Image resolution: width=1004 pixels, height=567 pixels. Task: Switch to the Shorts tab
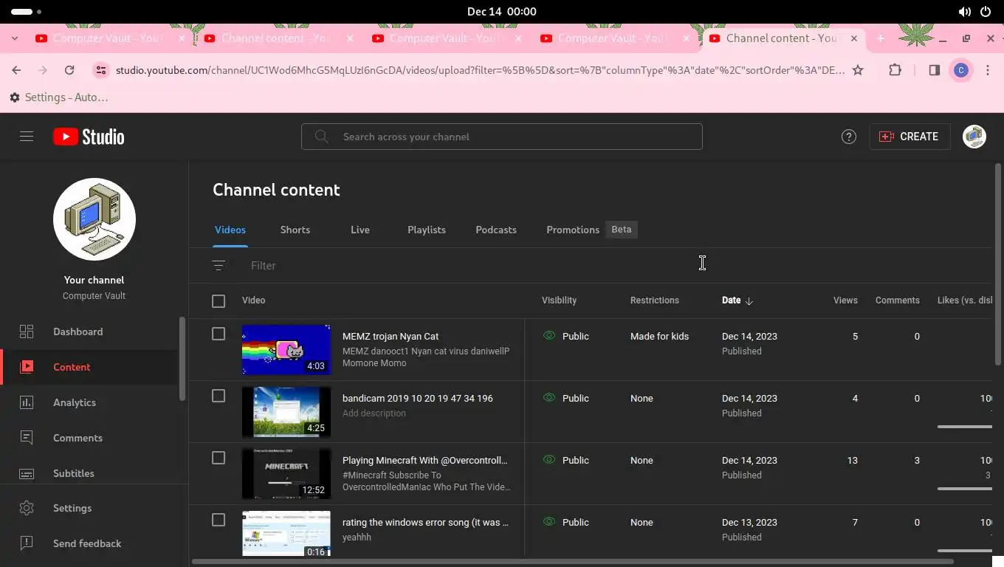tap(295, 230)
